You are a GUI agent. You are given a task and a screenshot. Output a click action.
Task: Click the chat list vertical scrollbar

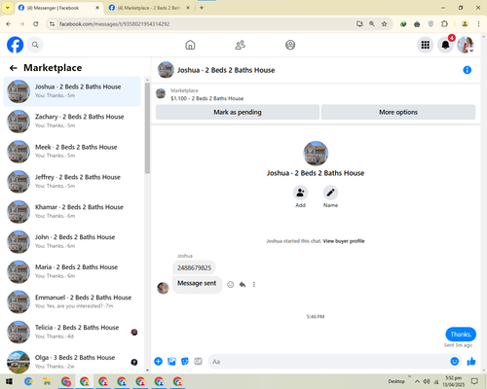tap(147, 128)
